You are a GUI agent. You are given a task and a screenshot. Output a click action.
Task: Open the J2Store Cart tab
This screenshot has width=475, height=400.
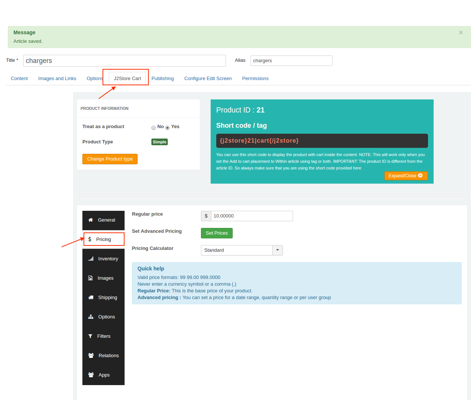coord(127,78)
